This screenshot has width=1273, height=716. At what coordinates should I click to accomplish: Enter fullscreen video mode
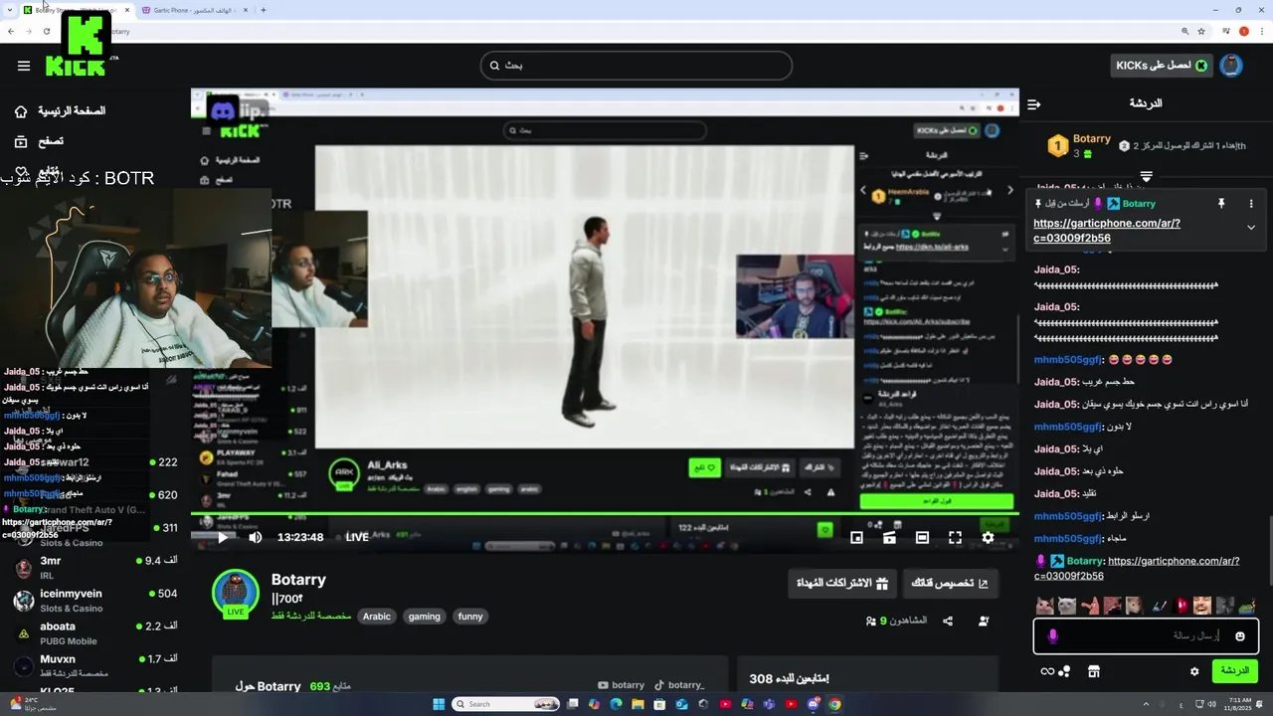[x=955, y=537]
